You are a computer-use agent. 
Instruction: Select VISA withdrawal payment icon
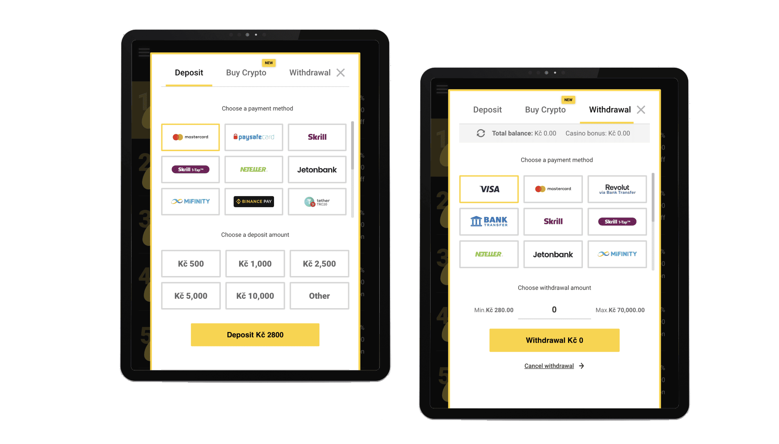click(489, 188)
